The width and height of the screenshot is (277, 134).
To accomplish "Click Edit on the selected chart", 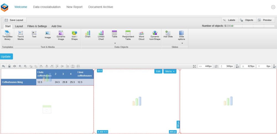I will [158, 71].
